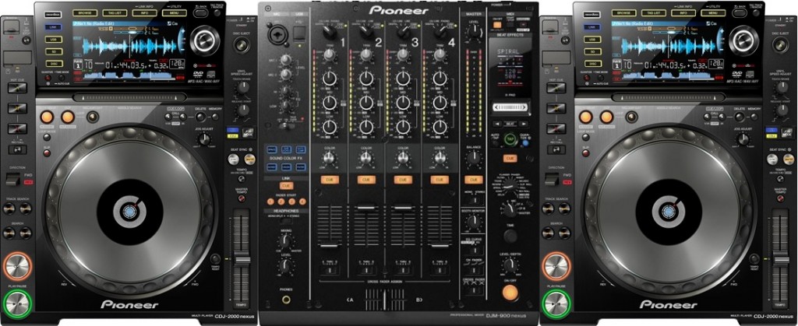Toggle the mixer QUANTIZE blue button

[524, 143]
